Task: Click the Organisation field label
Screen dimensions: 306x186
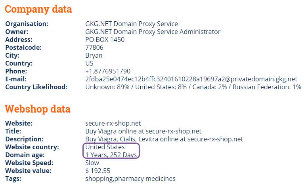Action: click(27, 24)
